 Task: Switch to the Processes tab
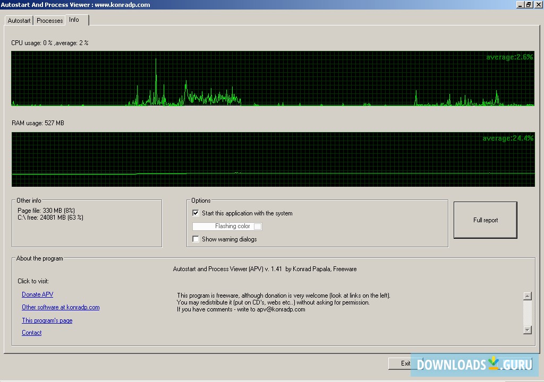[49, 21]
